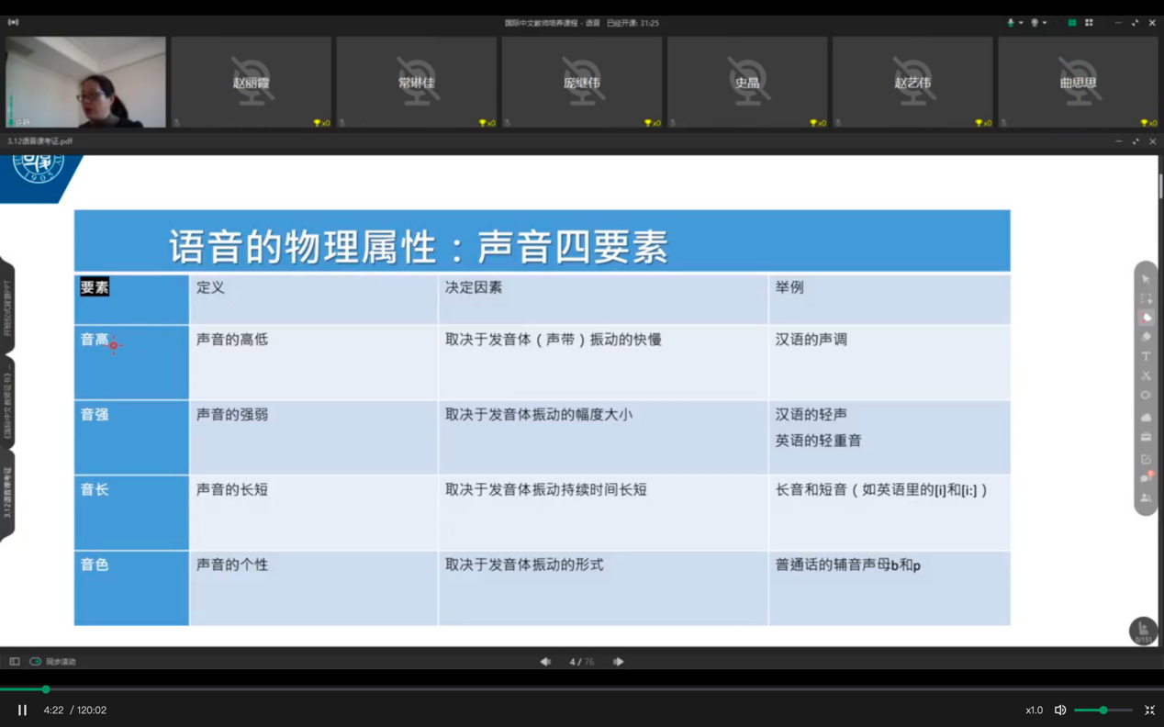This screenshot has width=1164, height=727.
Task: Open the cloud storage icon
Action: click(1146, 417)
